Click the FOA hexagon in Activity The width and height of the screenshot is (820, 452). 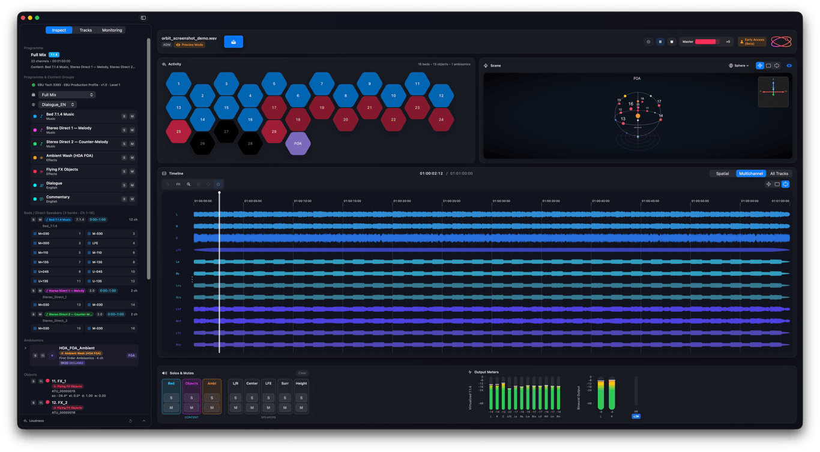point(298,144)
